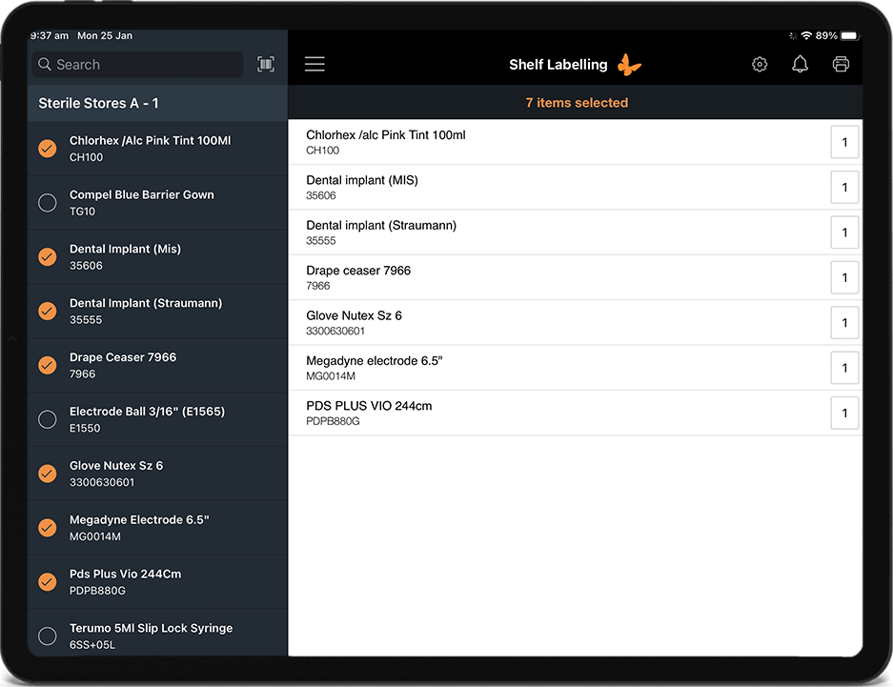893x687 pixels.
Task: Tap the printer icon
Action: pos(841,64)
